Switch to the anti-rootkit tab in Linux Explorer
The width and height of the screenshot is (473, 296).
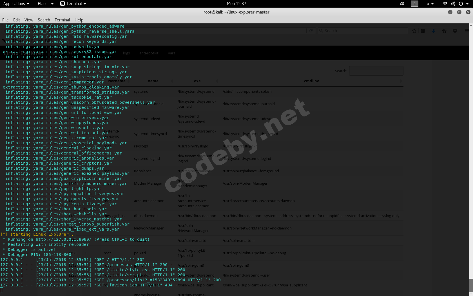149,53
